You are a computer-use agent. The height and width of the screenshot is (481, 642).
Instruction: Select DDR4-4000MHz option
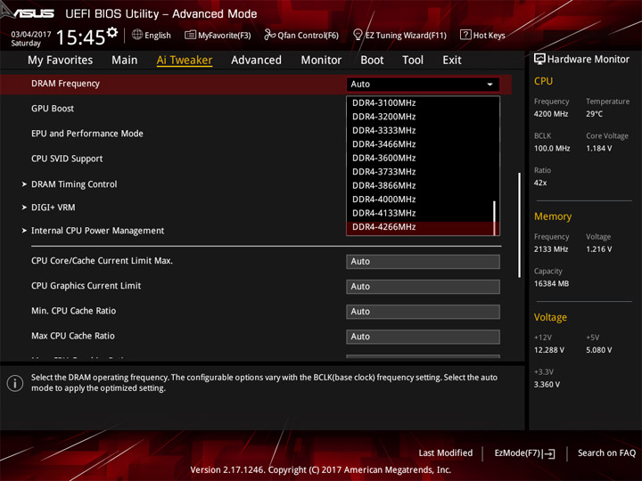[420, 200]
